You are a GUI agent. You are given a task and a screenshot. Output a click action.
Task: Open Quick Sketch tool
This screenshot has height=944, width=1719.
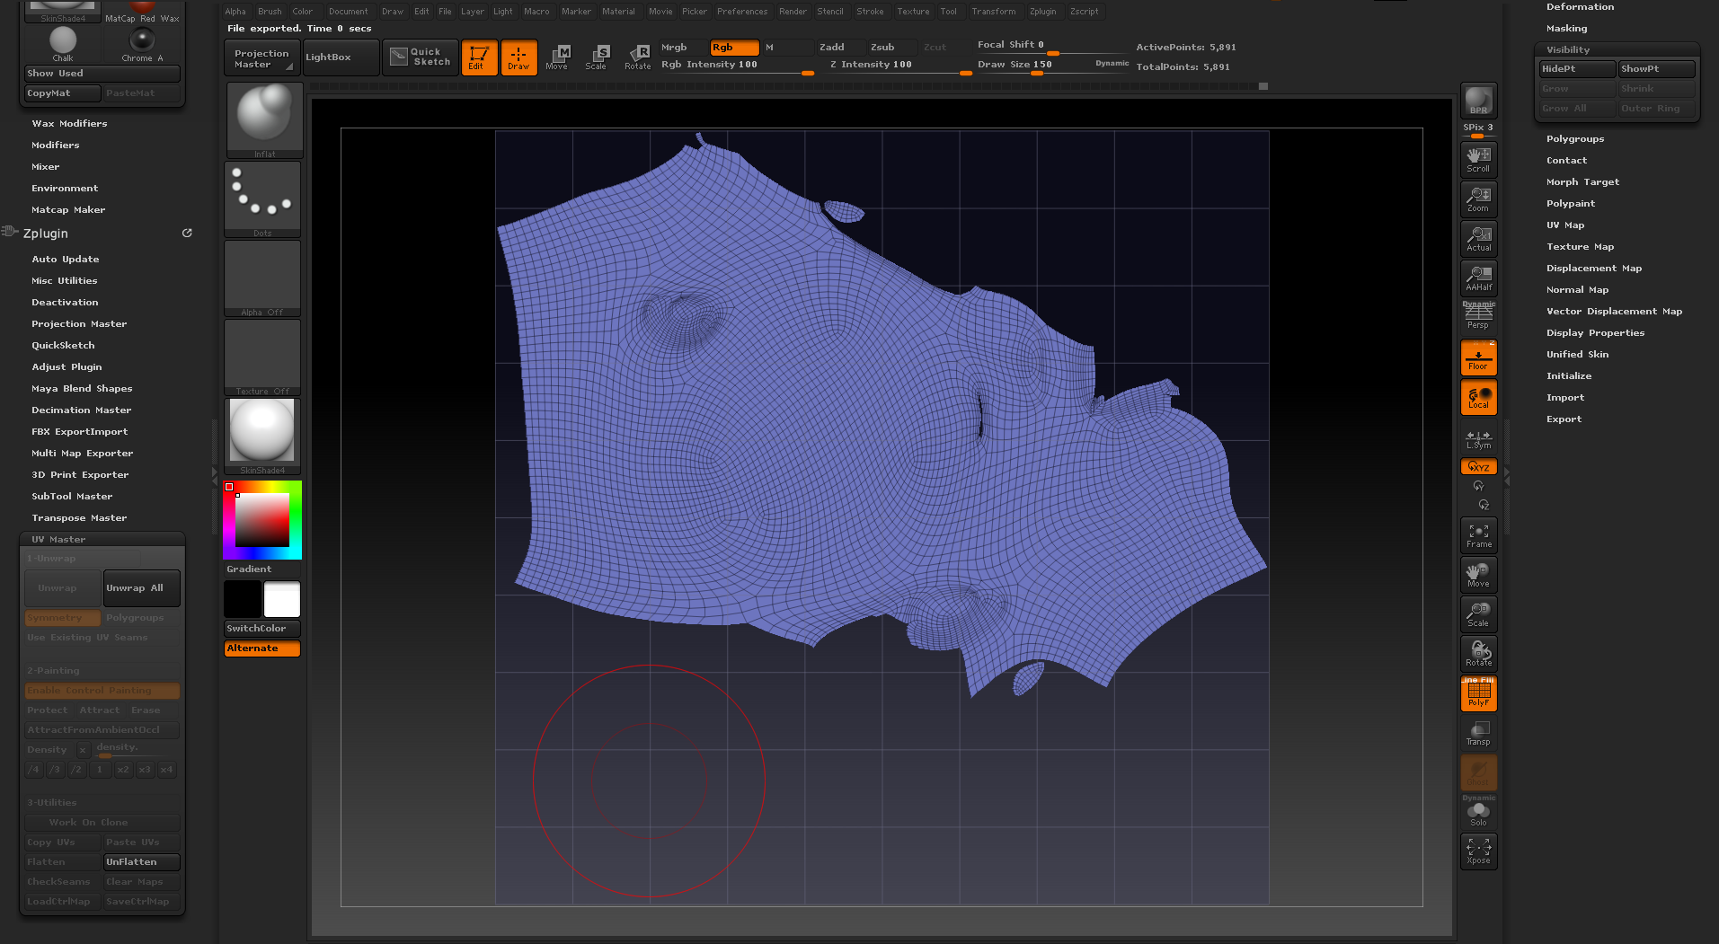[421, 57]
